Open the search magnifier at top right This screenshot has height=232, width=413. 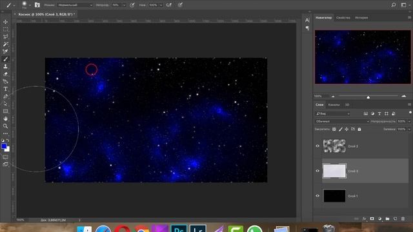(x=394, y=5)
